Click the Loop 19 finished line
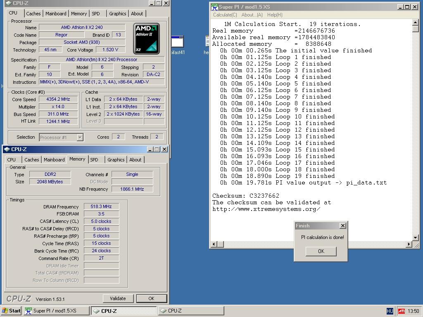This screenshot has height=317, width=423. coord(277,176)
